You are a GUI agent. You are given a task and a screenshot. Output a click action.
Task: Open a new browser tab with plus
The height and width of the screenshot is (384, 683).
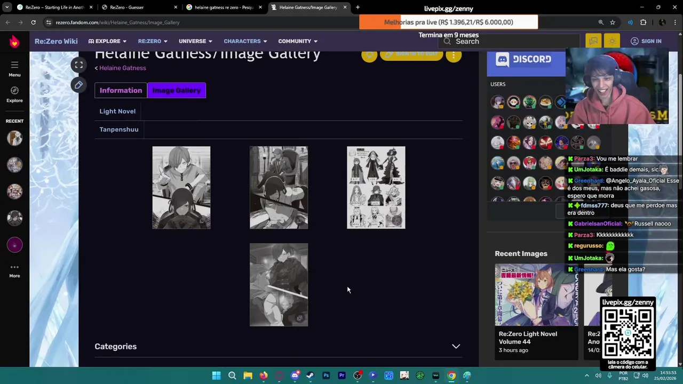click(x=358, y=7)
